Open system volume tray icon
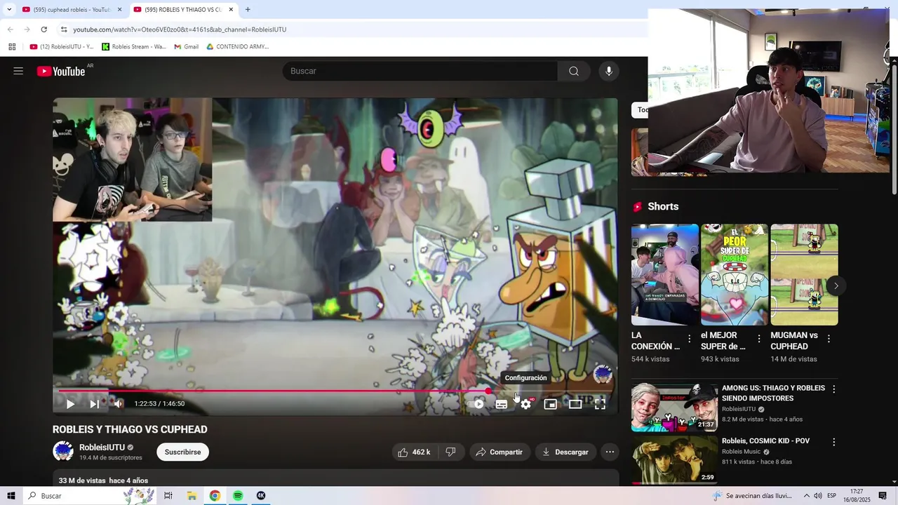 (x=818, y=496)
